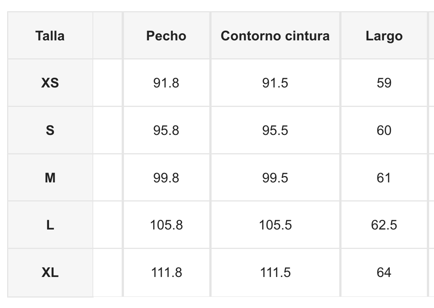The width and height of the screenshot is (434, 308).
Task: Select the XL waist value 111.5
Action: (x=275, y=272)
